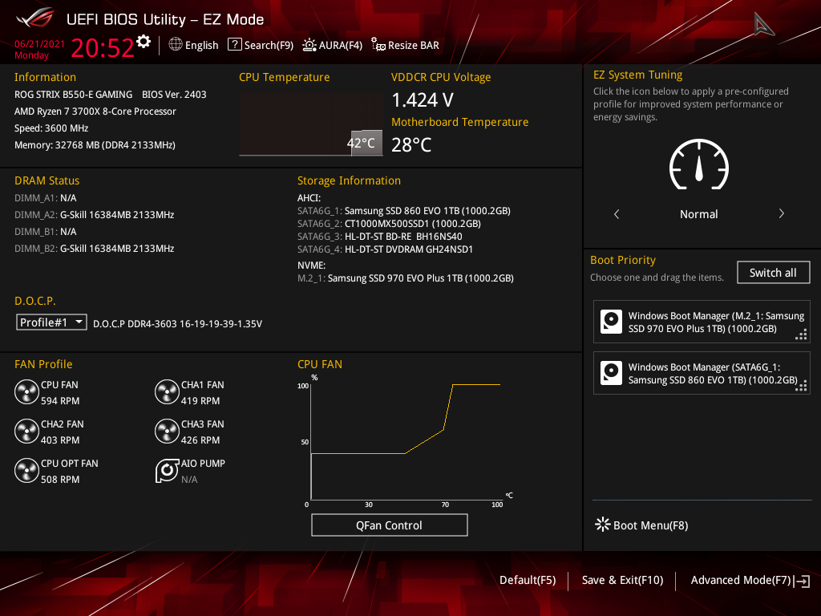821x616 pixels.
Task: Click the CHA2 FAN fan icon
Action: tap(26, 432)
